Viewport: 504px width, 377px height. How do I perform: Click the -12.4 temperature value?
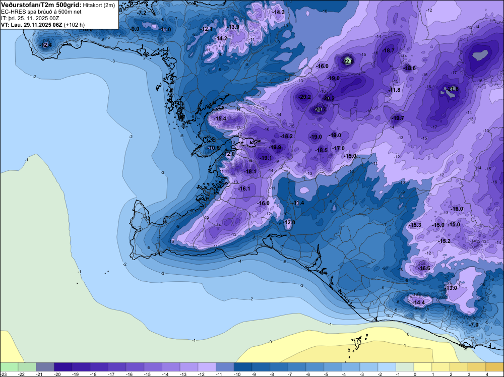[x=46, y=45]
